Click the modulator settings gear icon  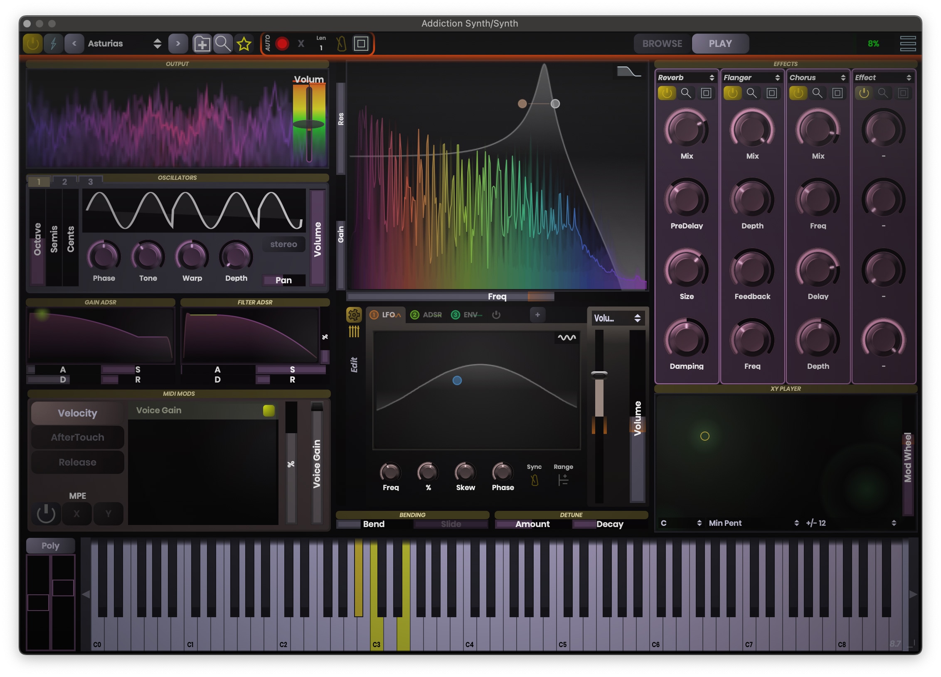pos(354,315)
